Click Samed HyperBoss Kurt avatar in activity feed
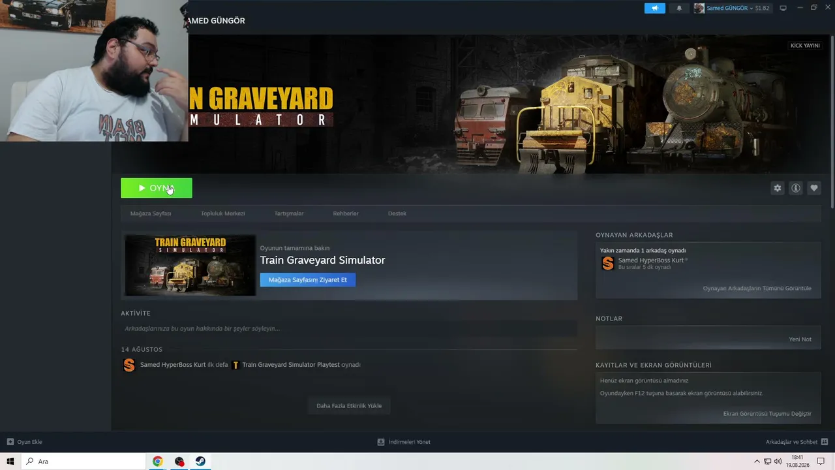Viewport: 835px width, 470px height. click(x=129, y=365)
